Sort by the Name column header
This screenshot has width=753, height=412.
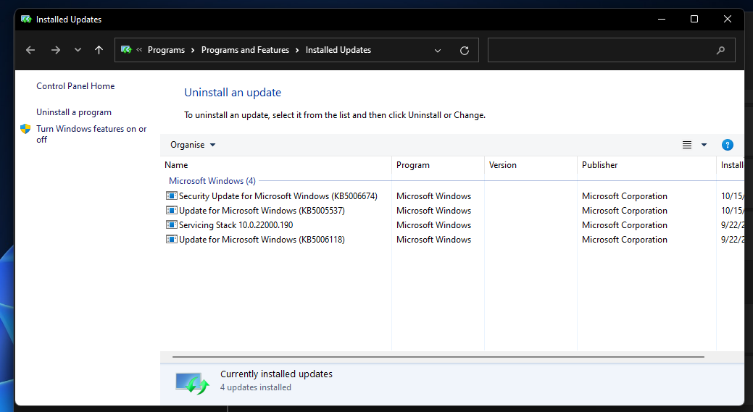point(275,165)
